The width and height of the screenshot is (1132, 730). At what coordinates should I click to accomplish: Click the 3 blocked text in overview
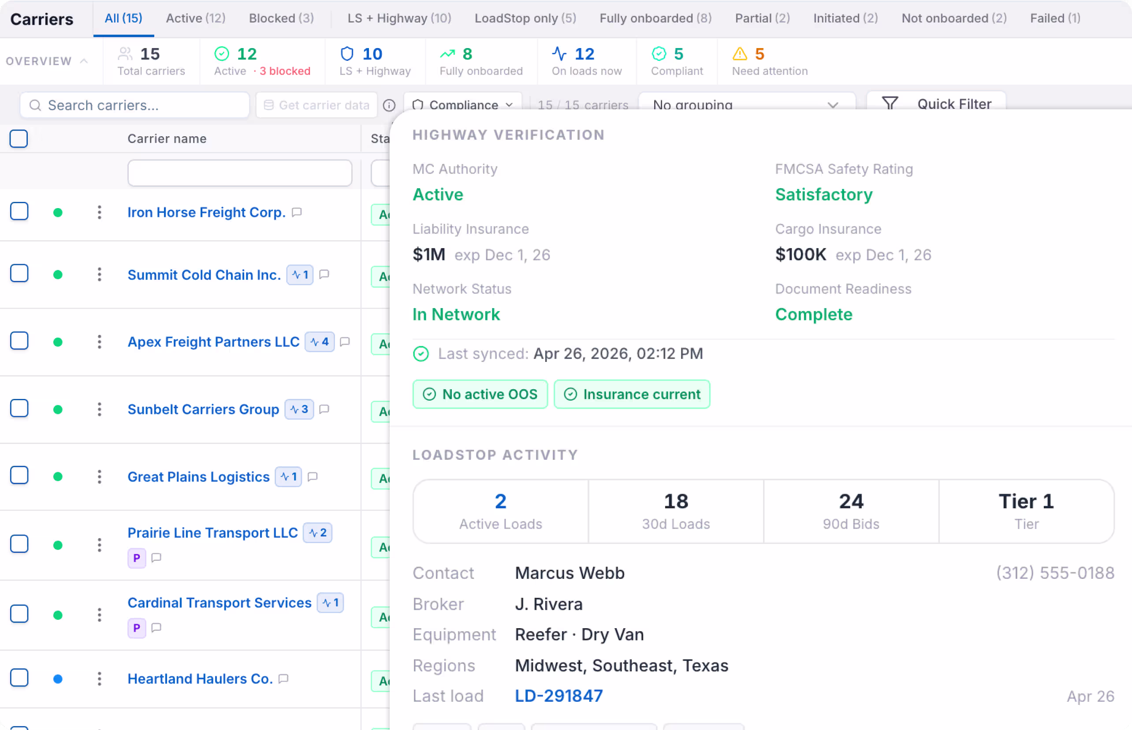285,71
